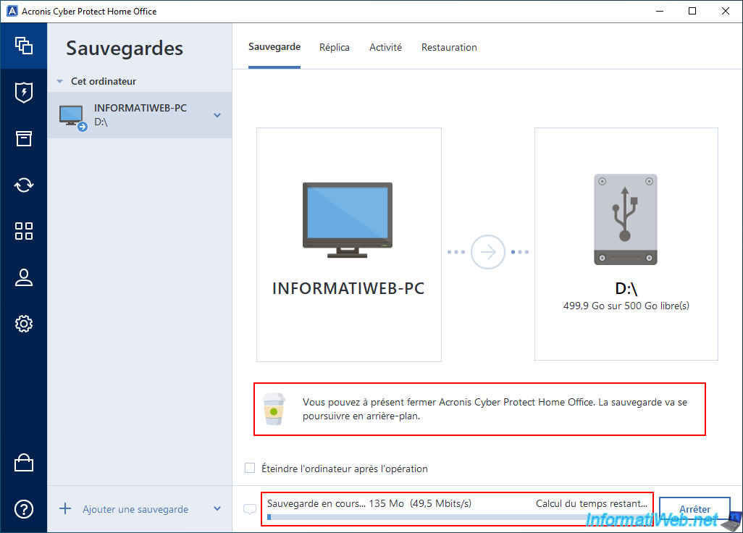
Task: Expand the INFORMATIWEB-PC backup options chevron
Action: 217,115
